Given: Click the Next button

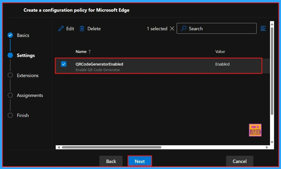Looking at the screenshot, I should coord(140,161).
